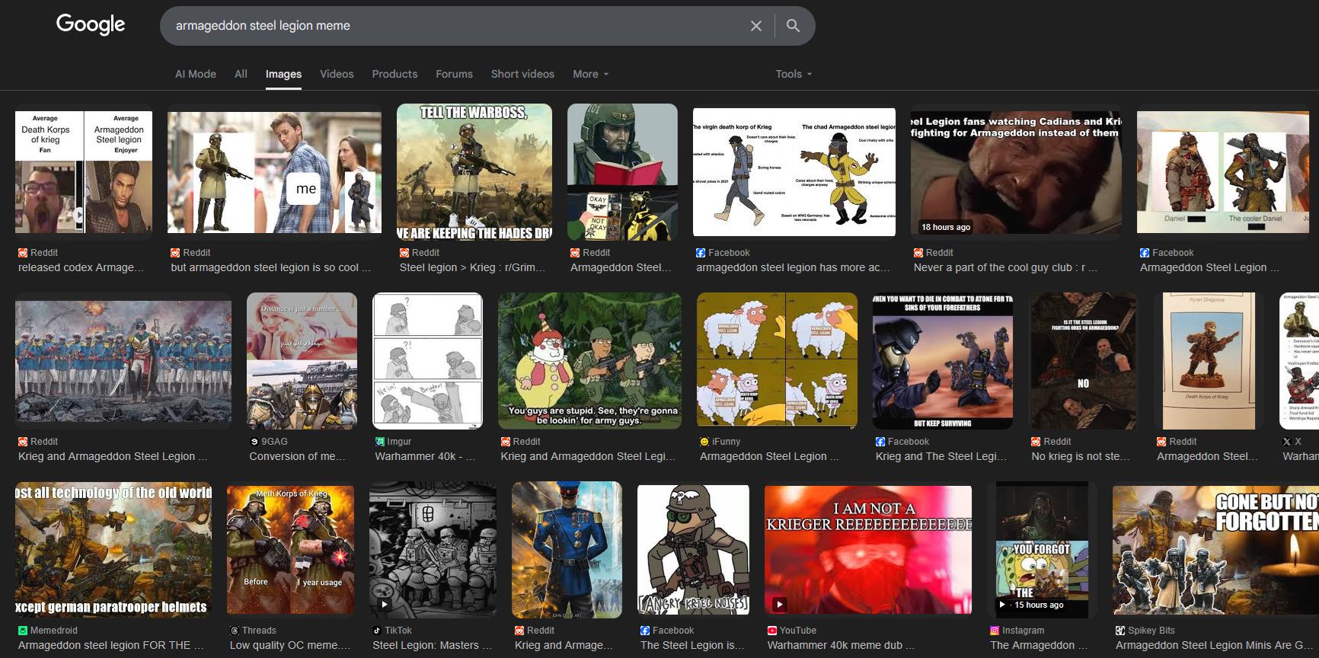Open the four-panel sheep meme thumbnail
Screen dimensions: 1319x658
click(777, 361)
